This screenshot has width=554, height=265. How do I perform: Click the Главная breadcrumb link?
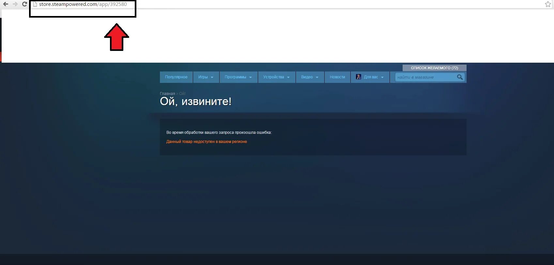click(x=167, y=94)
